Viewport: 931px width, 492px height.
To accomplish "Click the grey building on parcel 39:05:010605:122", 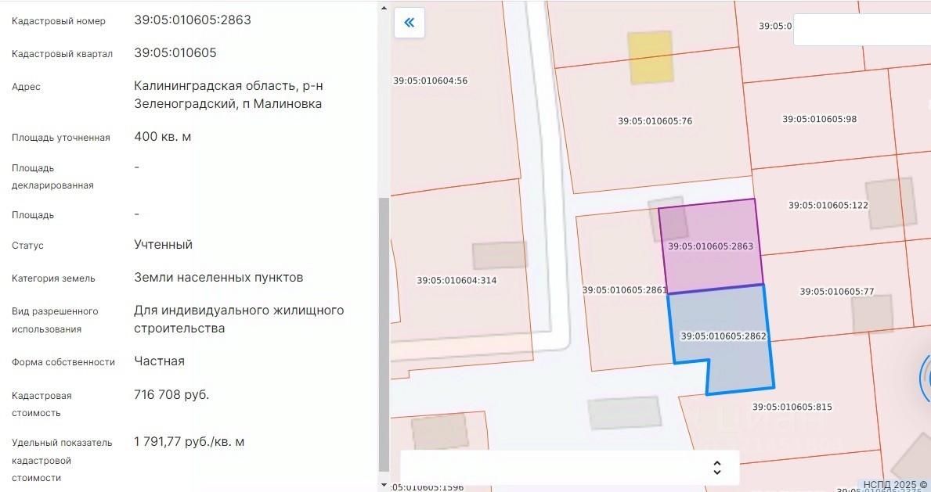I will click(890, 203).
